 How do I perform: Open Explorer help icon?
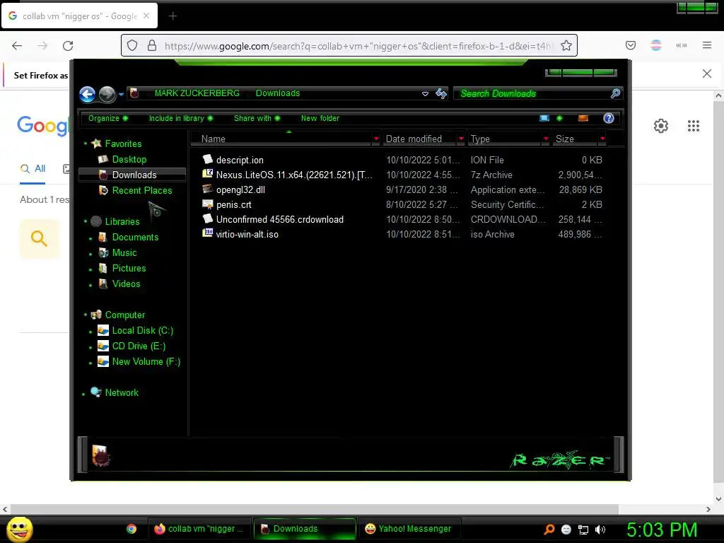609,118
